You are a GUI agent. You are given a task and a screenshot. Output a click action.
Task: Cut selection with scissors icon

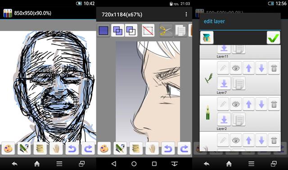166,31
